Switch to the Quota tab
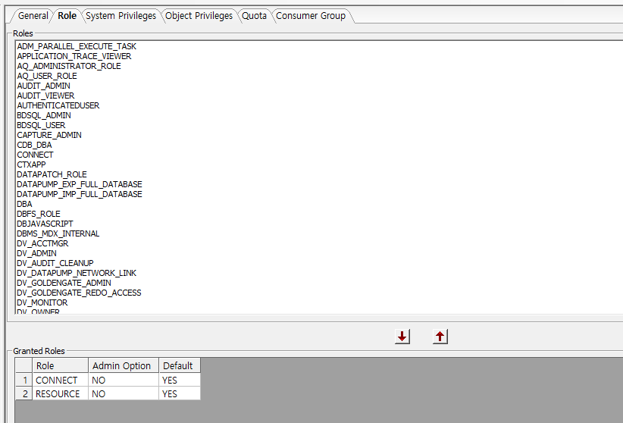The height and width of the screenshot is (423, 623). (254, 15)
